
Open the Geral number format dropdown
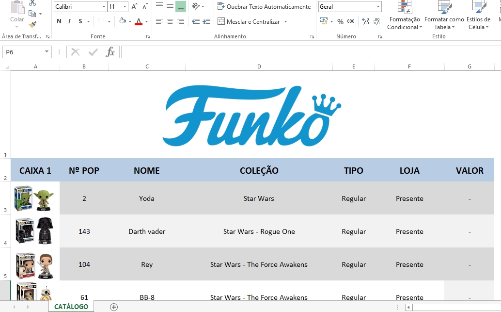378,7
